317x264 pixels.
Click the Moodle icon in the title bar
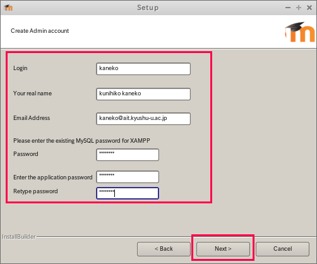(x=8, y=8)
